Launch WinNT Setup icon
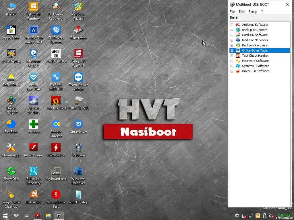Image resolution: width=294 pixels, height=220 pixels. (78, 198)
